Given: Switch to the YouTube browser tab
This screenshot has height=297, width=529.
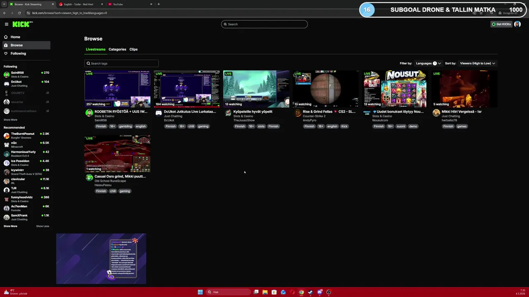Looking at the screenshot, I should point(129,4).
